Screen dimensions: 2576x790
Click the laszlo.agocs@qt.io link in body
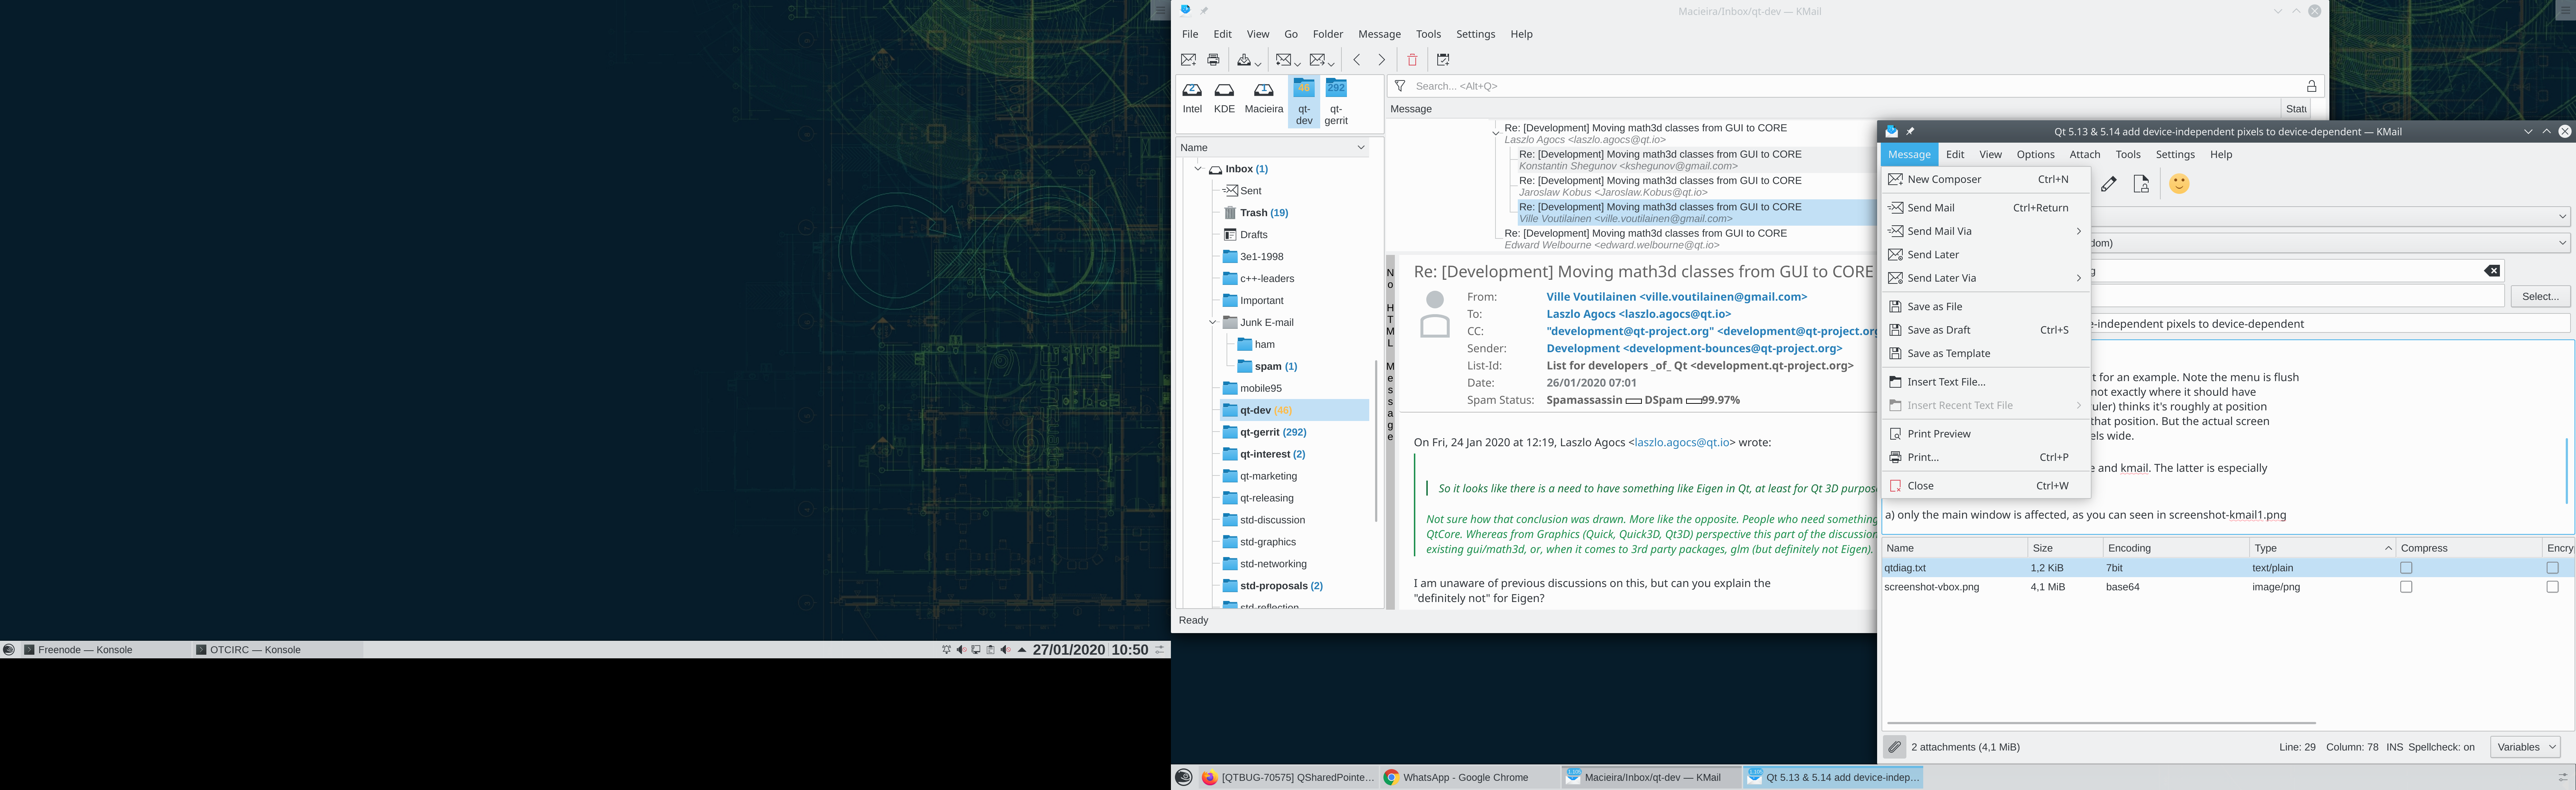click(1682, 442)
